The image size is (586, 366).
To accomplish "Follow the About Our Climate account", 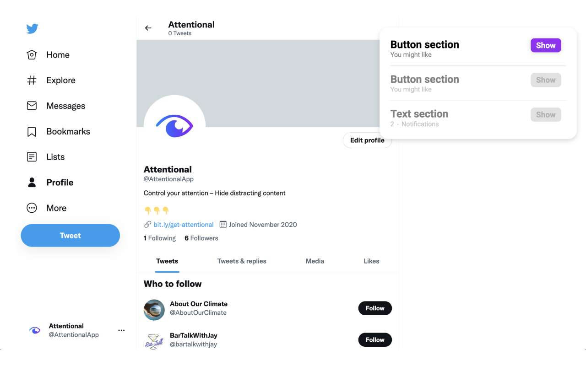I will coord(375,308).
